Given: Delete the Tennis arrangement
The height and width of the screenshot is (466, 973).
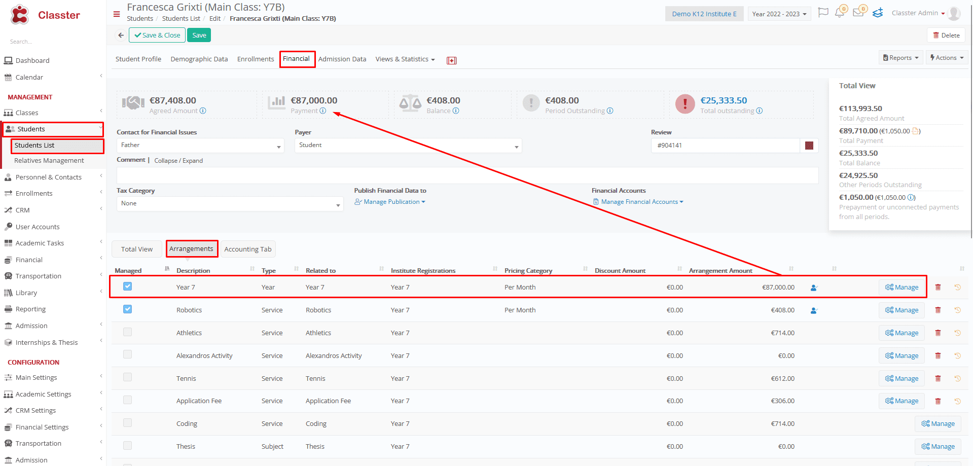Looking at the screenshot, I should 938,378.
